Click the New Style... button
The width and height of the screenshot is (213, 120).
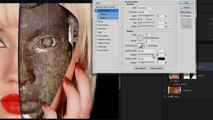pyautogui.click(x=186, y=12)
